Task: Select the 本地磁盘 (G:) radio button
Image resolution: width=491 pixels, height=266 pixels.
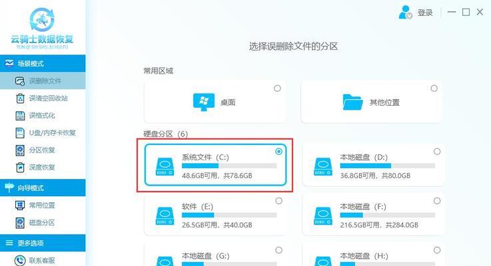Action: pos(278,250)
